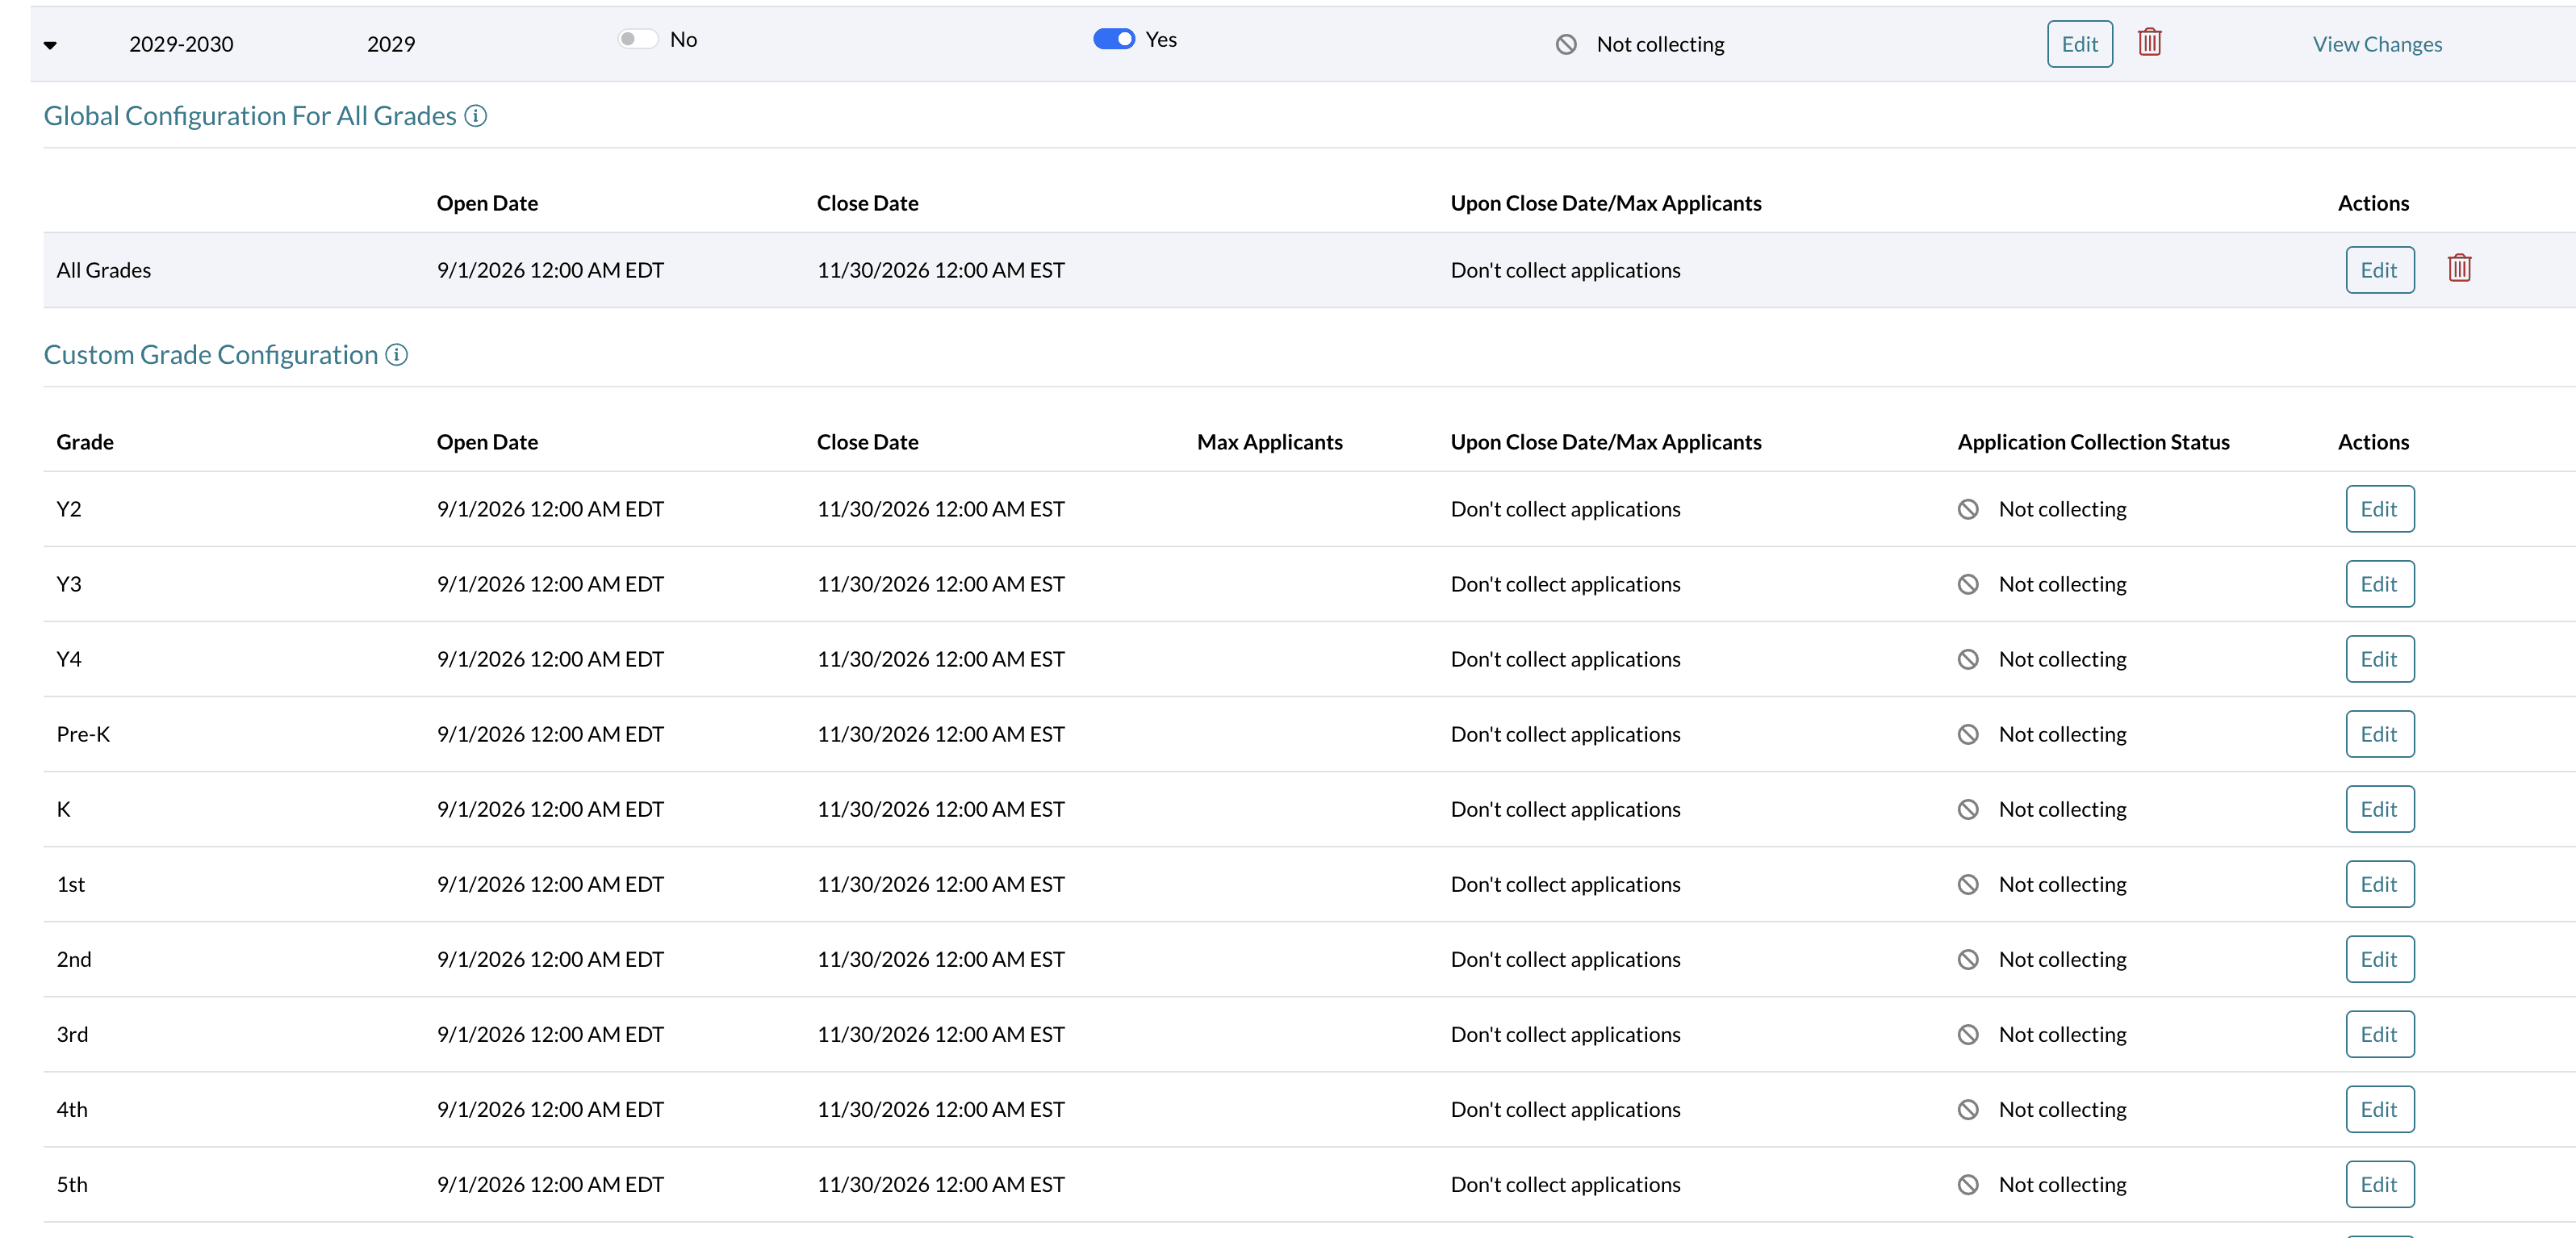Open info icon beside Global Configuration For All Grades
Image resolution: width=2576 pixels, height=1238 pixels.
point(476,116)
